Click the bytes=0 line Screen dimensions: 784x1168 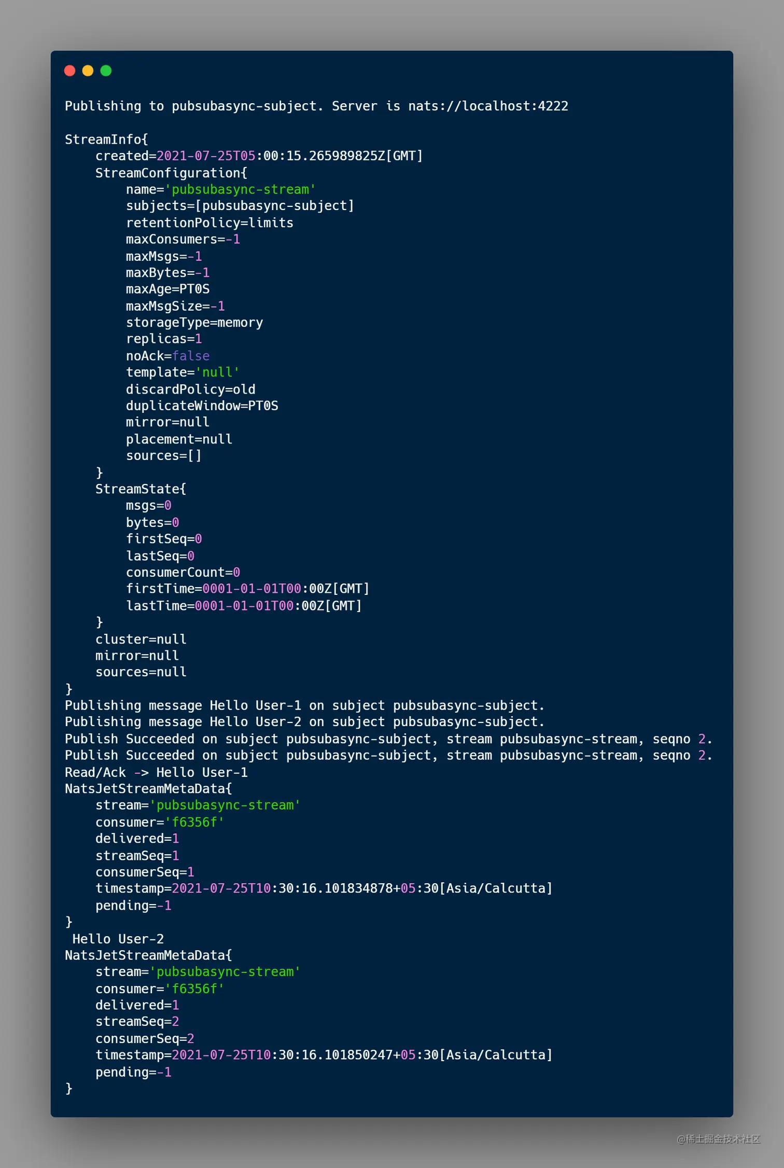click(152, 522)
